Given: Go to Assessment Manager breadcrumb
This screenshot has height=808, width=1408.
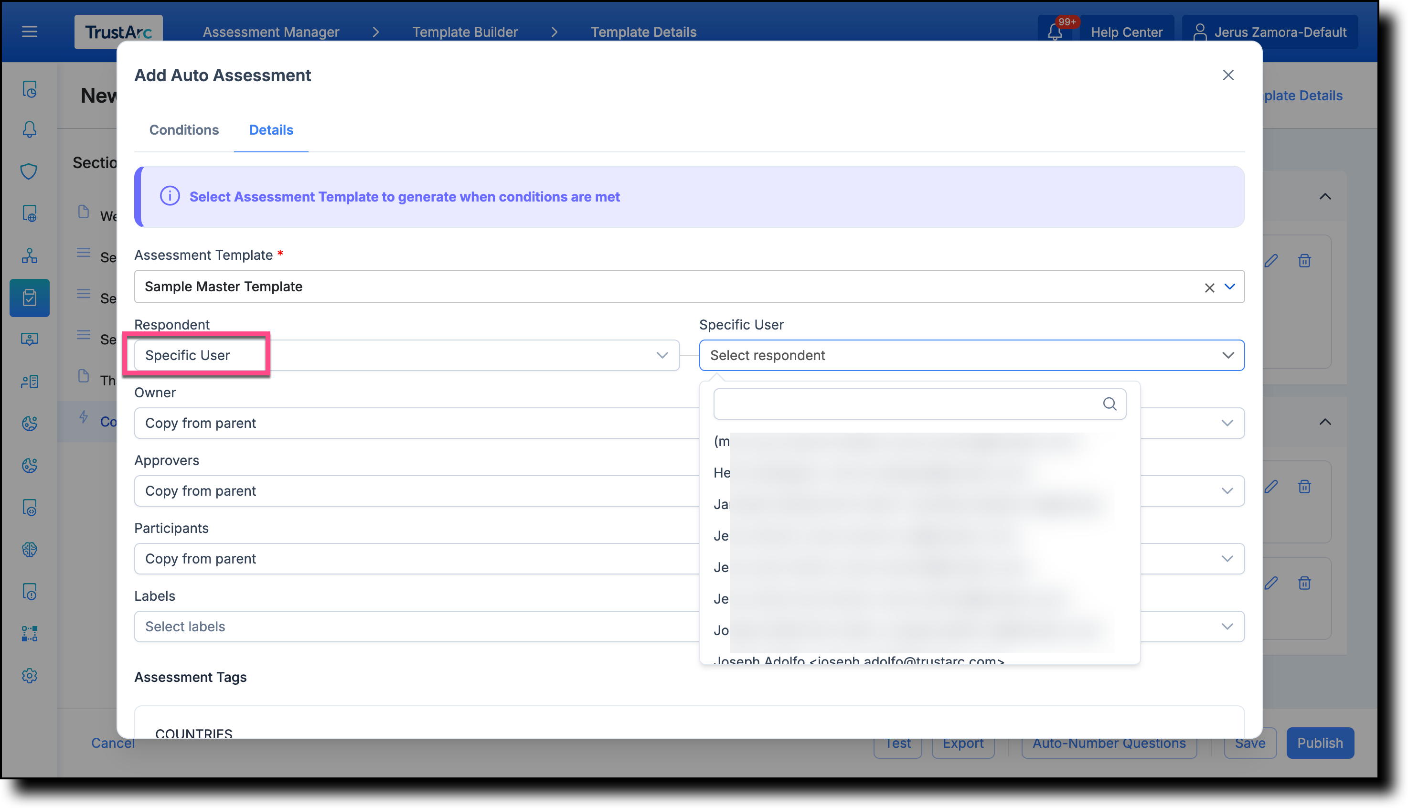Looking at the screenshot, I should click(x=271, y=32).
